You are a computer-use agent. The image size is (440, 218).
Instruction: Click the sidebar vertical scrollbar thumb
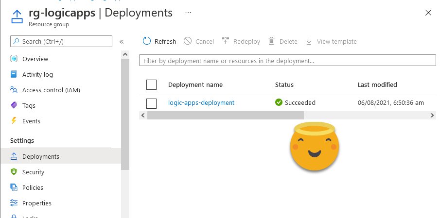(125, 114)
